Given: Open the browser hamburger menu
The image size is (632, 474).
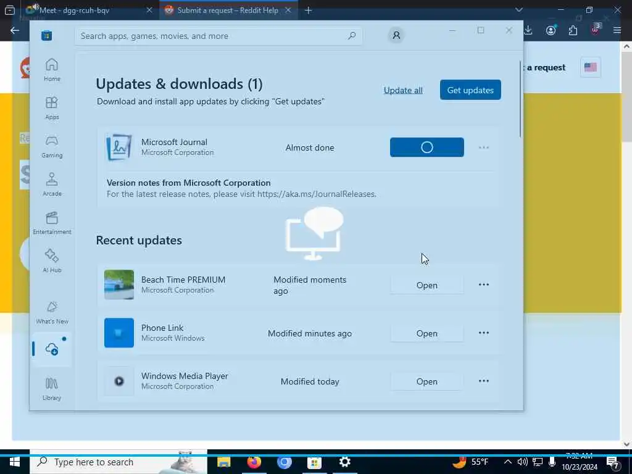Looking at the screenshot, I should (617, 30).
